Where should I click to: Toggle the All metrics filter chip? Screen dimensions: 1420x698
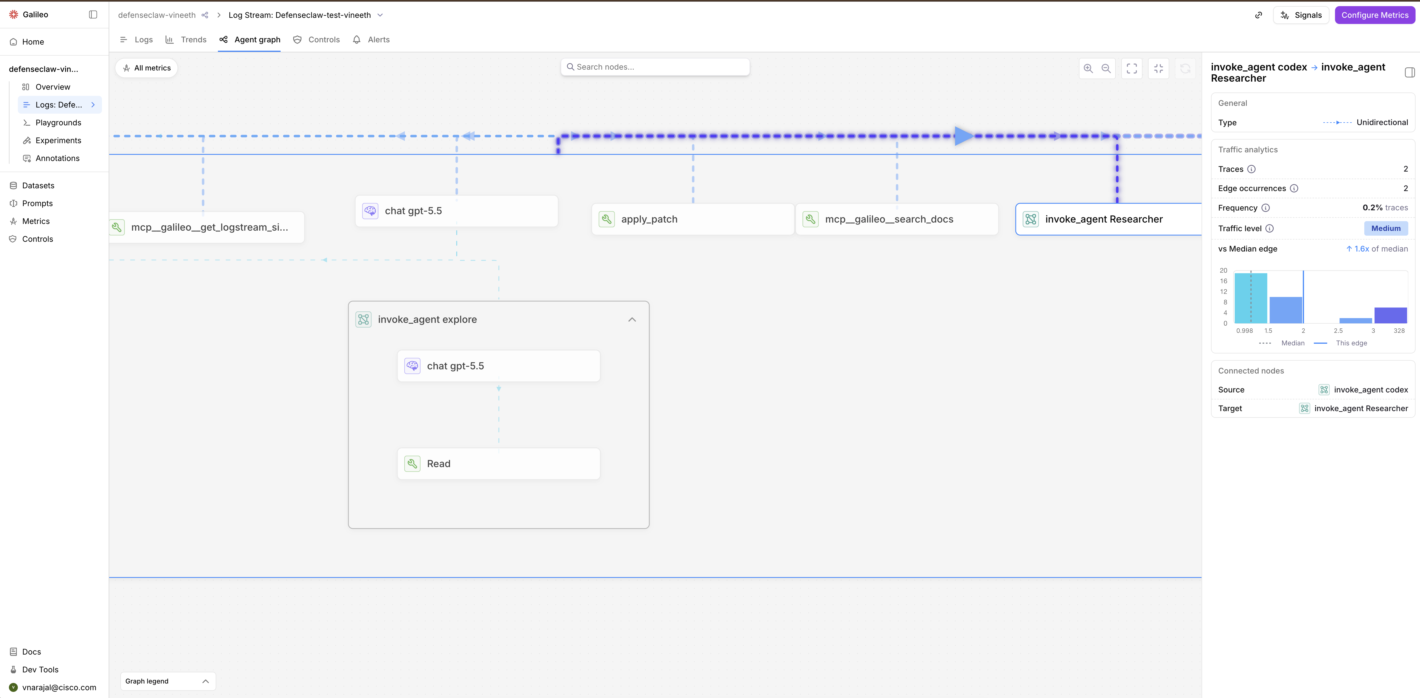(147, 68)
